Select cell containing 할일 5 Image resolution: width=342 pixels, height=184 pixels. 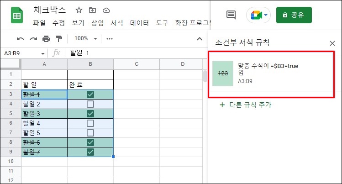[44, 133]
